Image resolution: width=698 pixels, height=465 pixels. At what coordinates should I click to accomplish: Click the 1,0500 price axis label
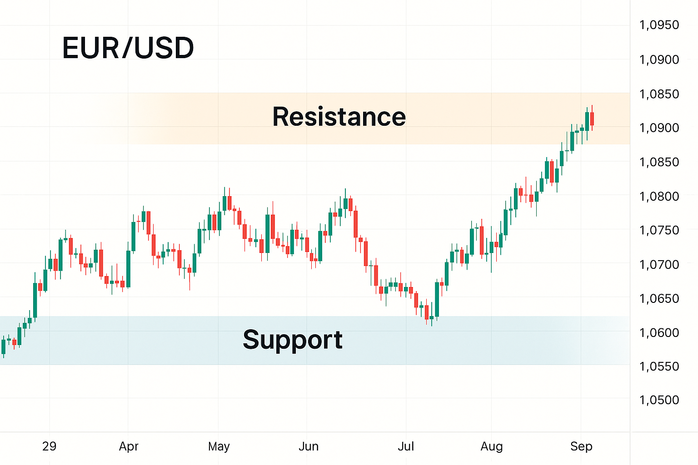[658, 400]
